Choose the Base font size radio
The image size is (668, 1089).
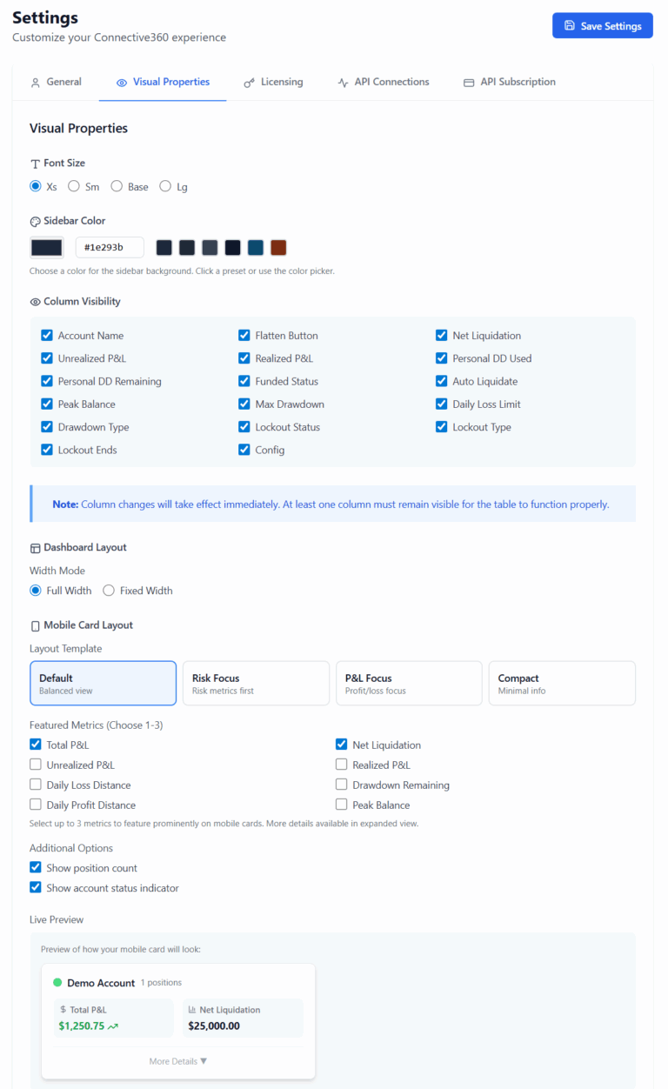click(x=117, y=186)
